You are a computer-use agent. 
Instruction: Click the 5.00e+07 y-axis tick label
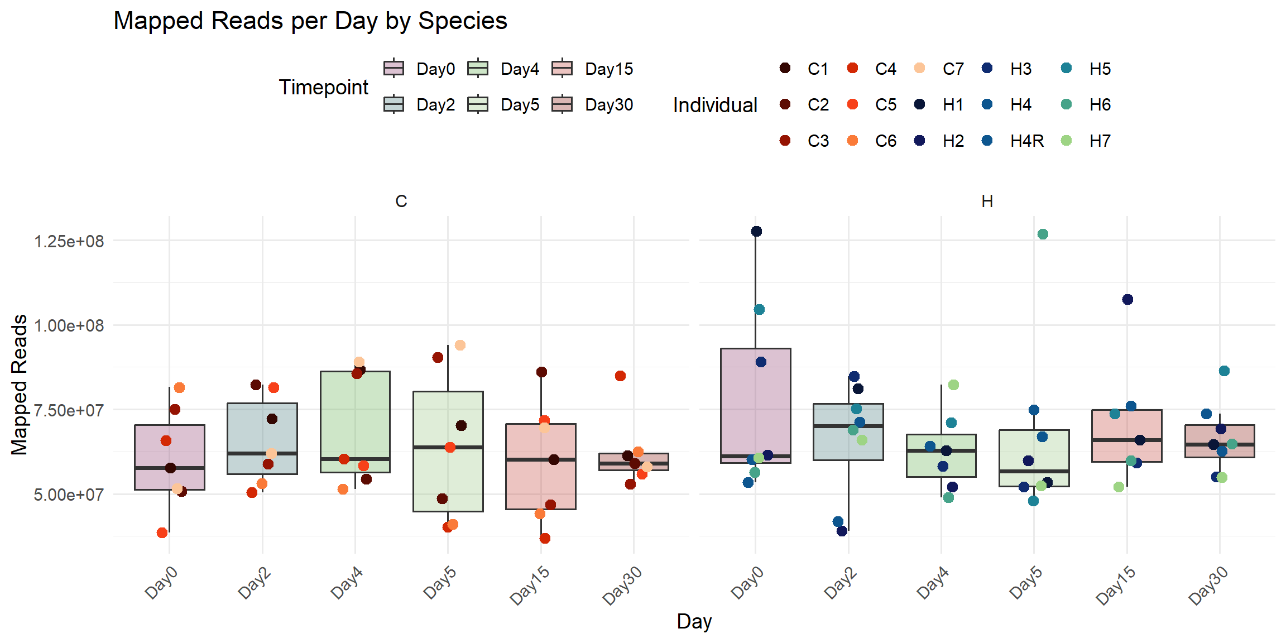[x=69, y=495]
